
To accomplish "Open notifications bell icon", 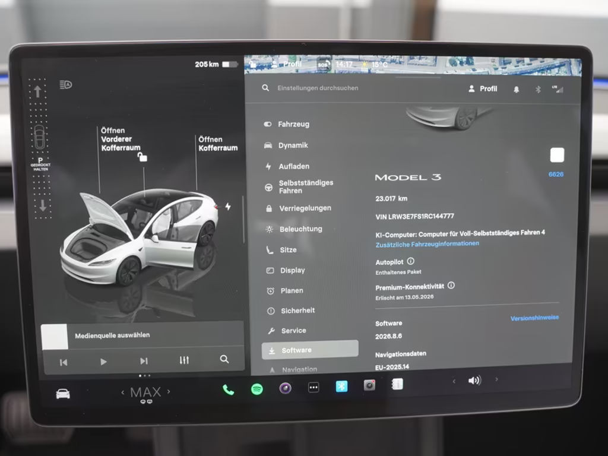I will (x=516, y=90).
